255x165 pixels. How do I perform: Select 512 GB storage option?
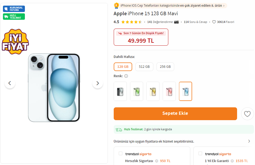coord(144,67)
